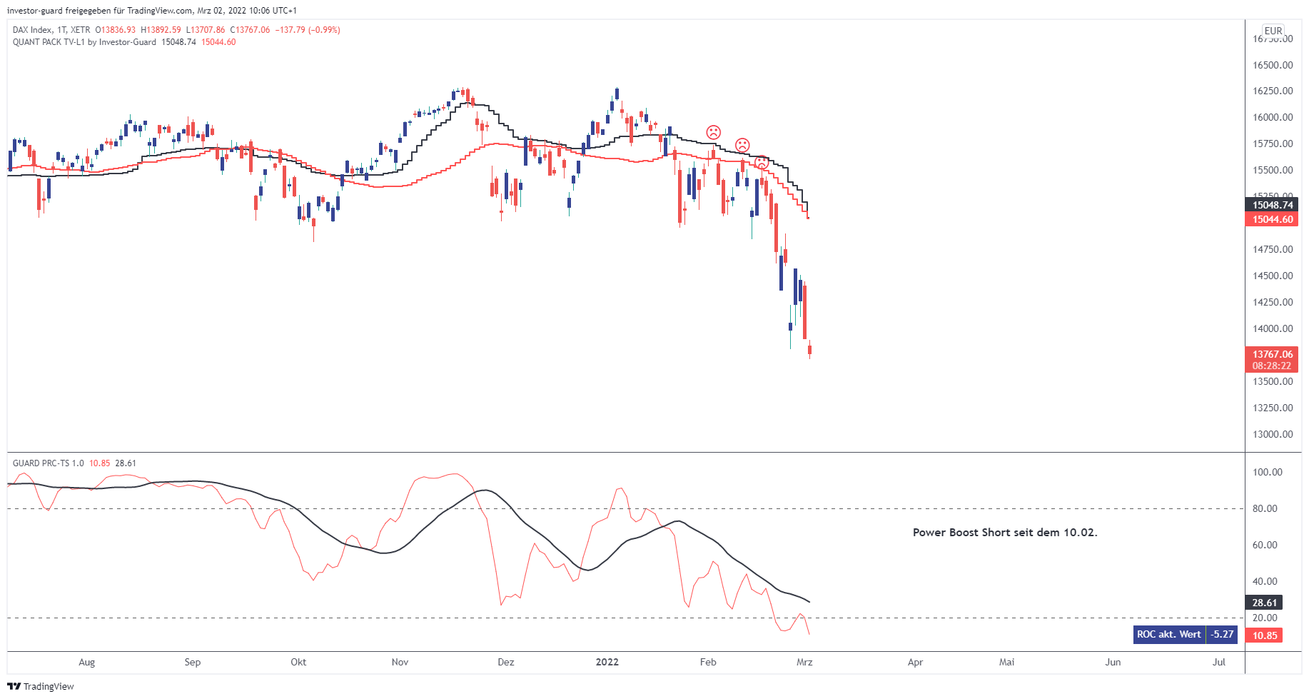Click the high value H13892.59

tap(161, 30)
